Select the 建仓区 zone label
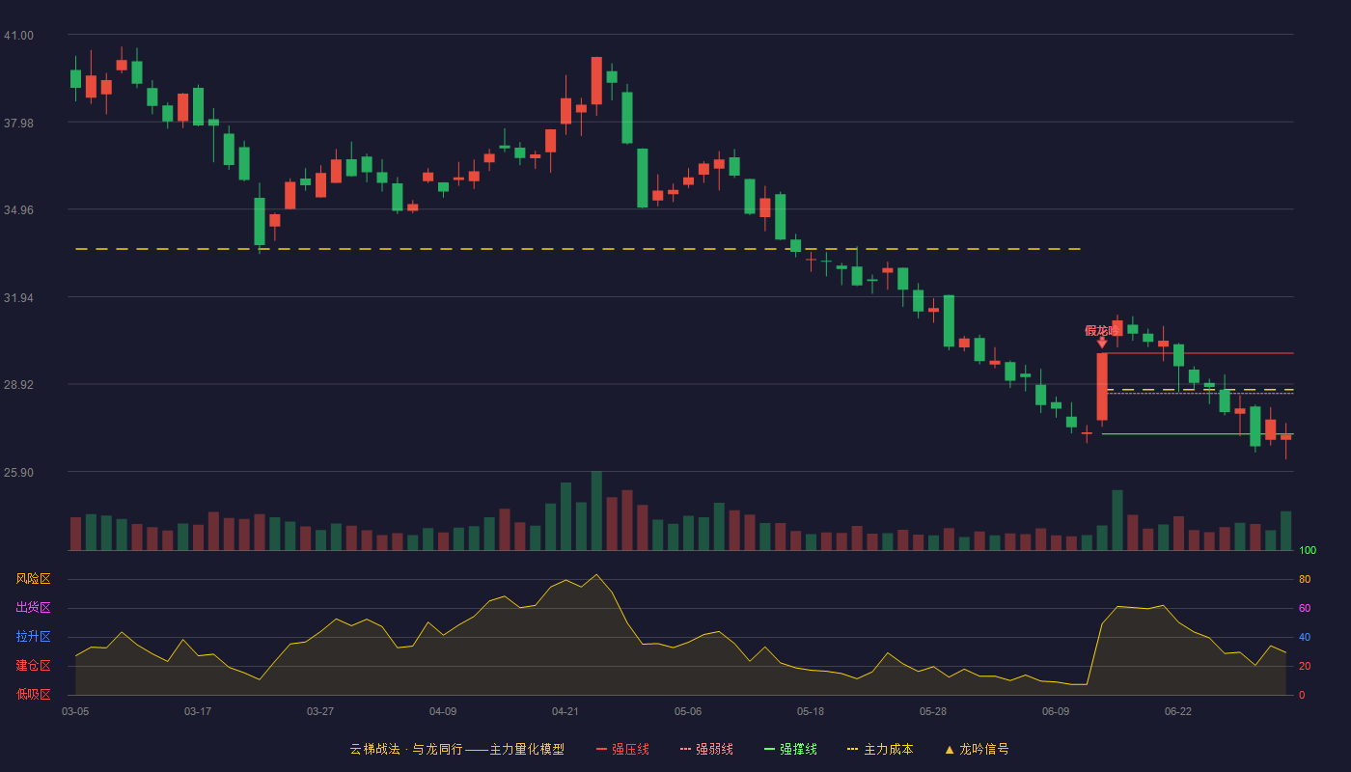The width and height of the screenshot is (1351, 772). pos(33,666)
